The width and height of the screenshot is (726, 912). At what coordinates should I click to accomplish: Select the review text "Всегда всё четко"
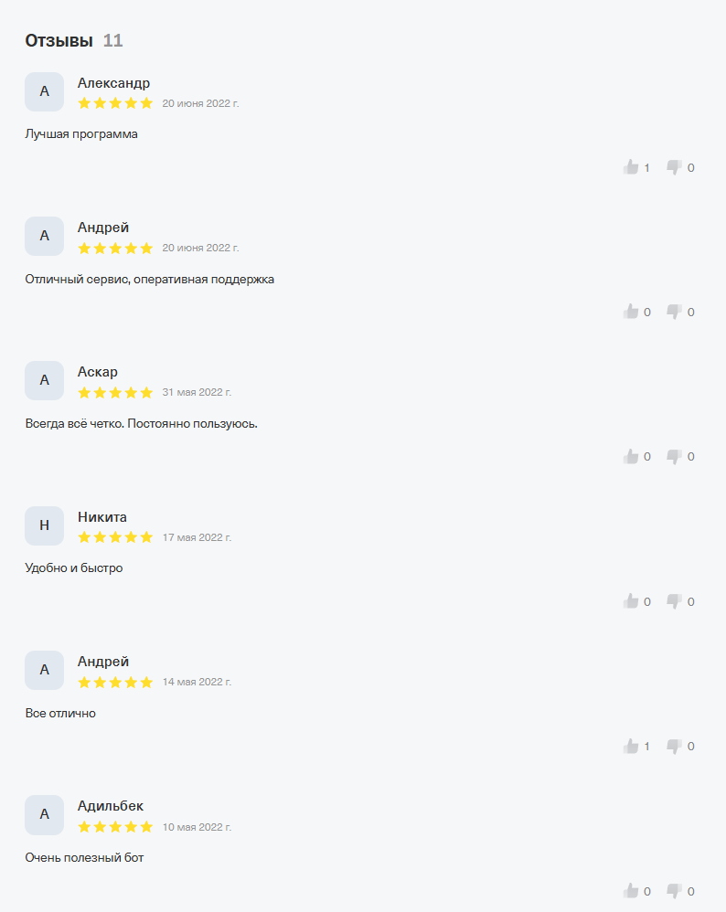click(x=141, y=424)
